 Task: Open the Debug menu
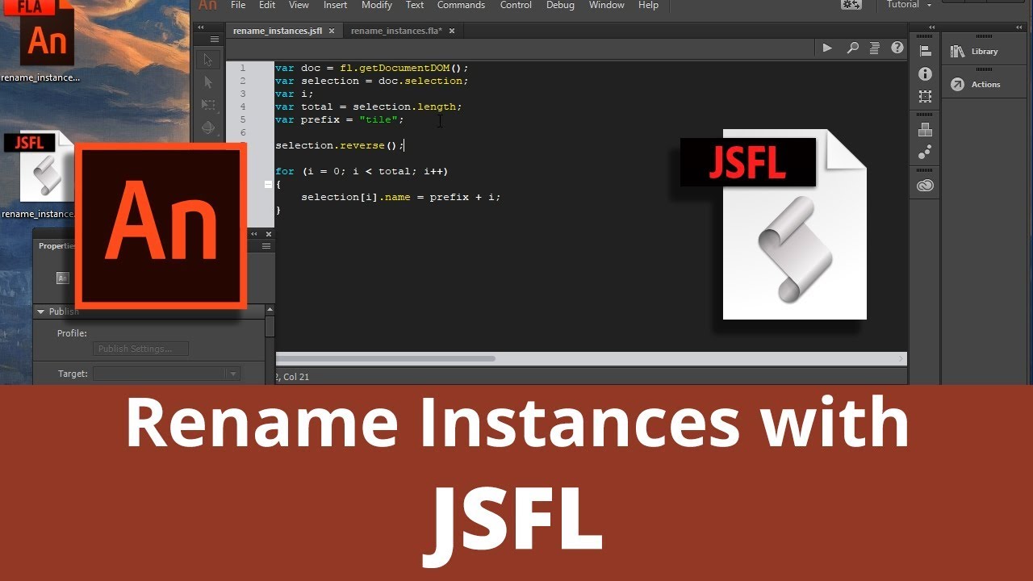tap(560, 5)
